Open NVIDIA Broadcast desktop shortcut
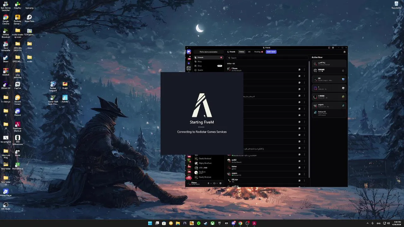This screenshot has width=404, height=227. pos(6,33)
